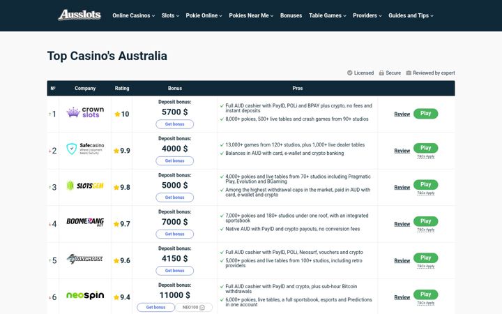Open T&Cs Apply under SlotsGem Play
Viewport: 502px width, 314px height.
(426, 193)
